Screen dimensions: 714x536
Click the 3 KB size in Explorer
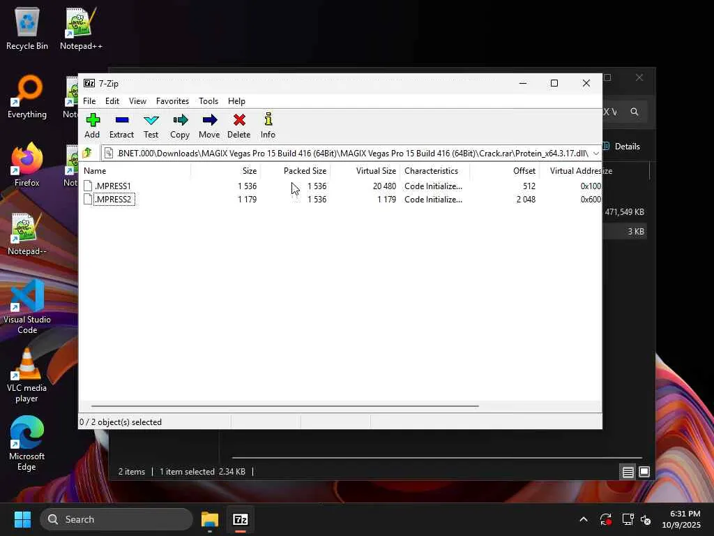coord(636,232)
